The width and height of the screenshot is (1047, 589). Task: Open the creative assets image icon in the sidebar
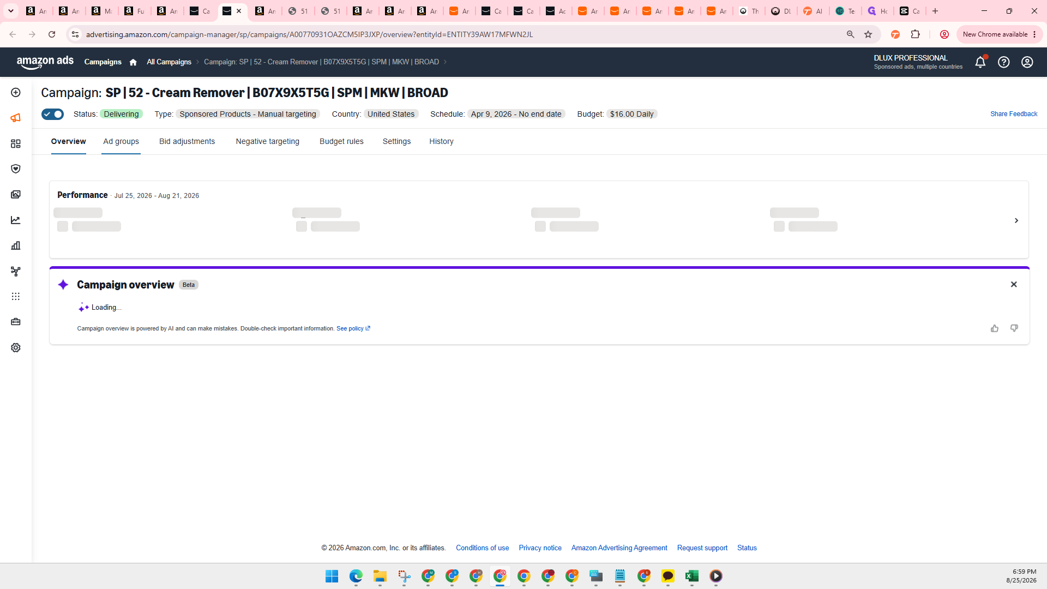pyautogui.click(x=16, y=195)
